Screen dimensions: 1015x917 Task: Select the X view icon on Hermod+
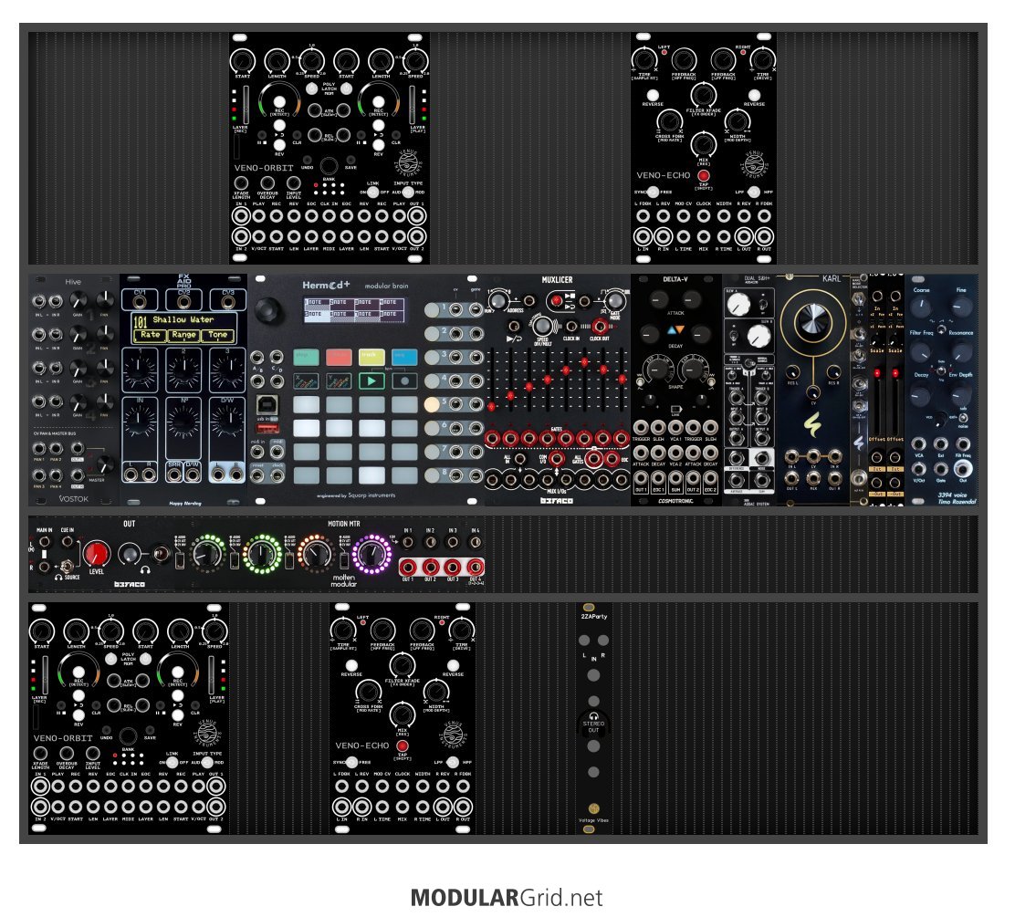click(306, 381)
